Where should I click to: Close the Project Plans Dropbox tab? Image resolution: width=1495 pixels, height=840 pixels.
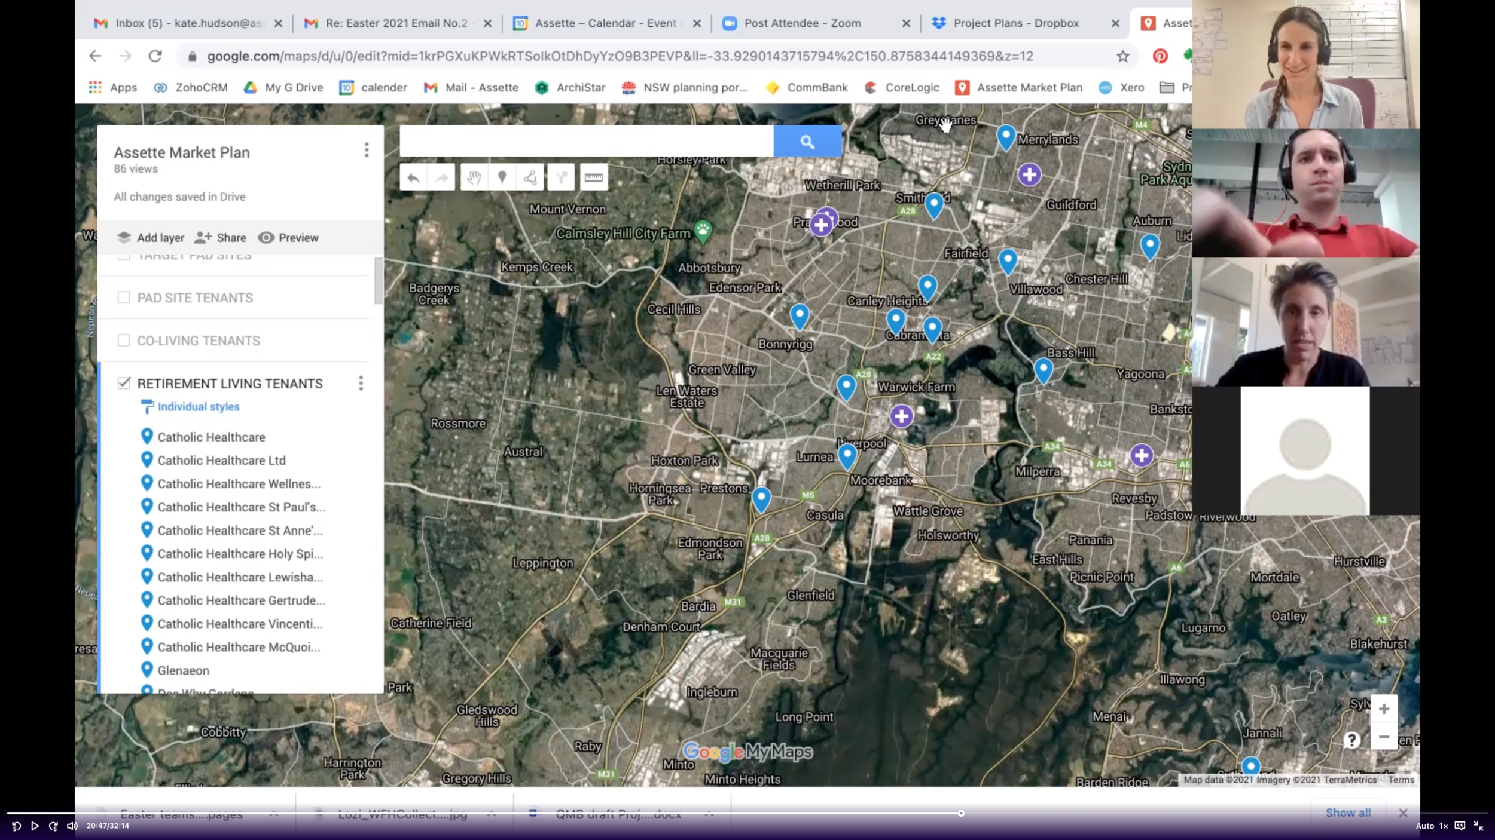tap(1115, 23)
